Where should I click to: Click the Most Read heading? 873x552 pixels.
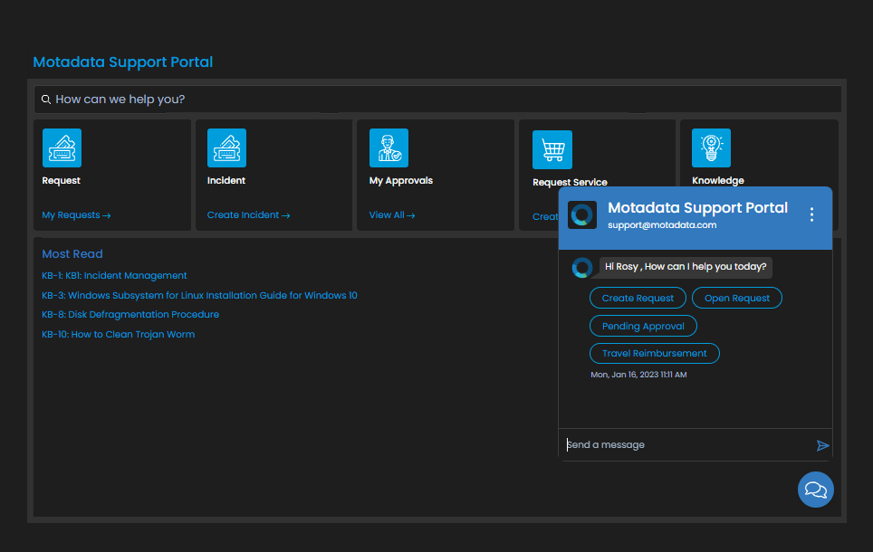point(72,254)
